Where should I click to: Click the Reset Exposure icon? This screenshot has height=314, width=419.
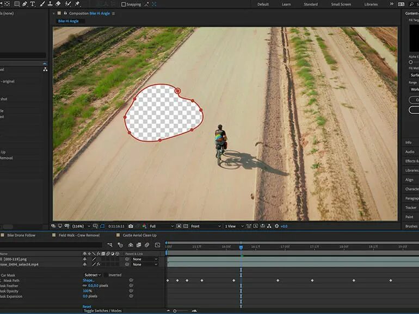[276, 226]
